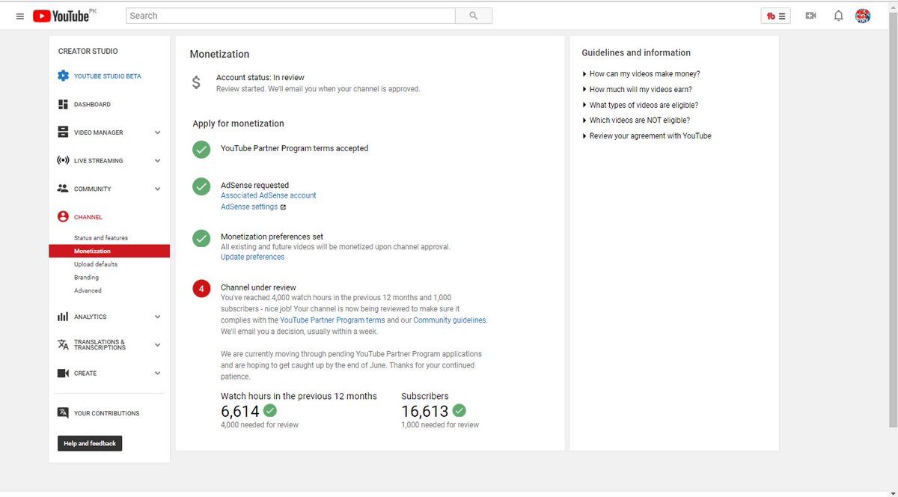Screen dimensions: 898x497
Task: Click the YouTube Studio Beta gear icon
Action: coord(63,76)
